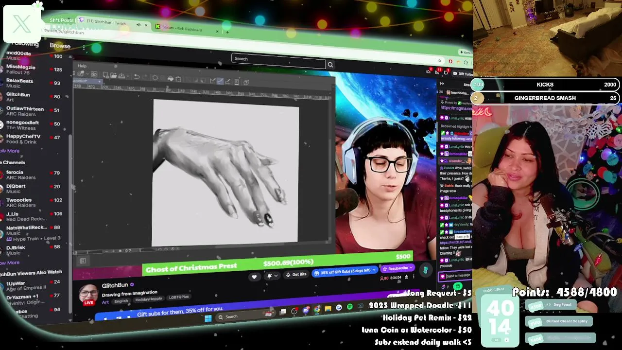
Task: Select the highlighted ruler snap icon in drawing toolbar
Action: pos(220,81)
